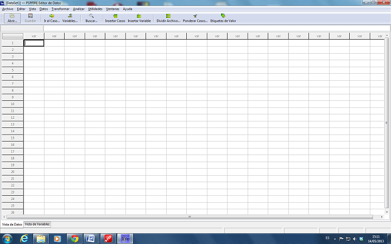Click the cell value entry box above grid
The width and height of the screenshot is (391, 244).
217,28
